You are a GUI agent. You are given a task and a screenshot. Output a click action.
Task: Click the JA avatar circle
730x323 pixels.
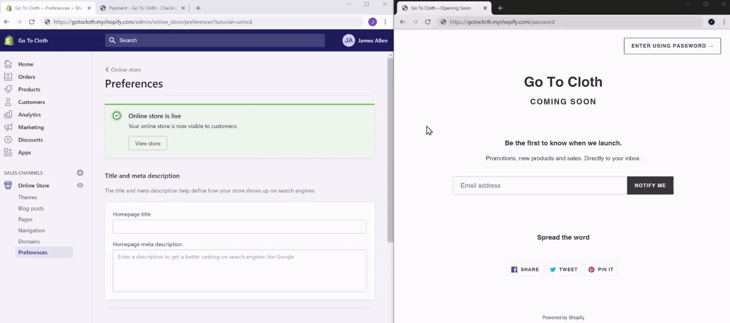(x=349, y=40)
